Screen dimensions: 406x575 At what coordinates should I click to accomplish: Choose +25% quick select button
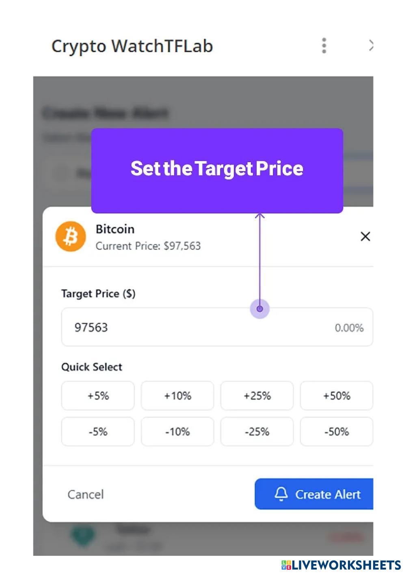[x=257, y=396]
